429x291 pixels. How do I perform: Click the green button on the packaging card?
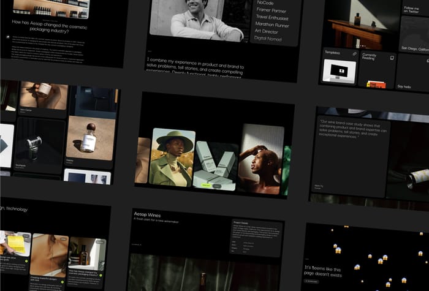point(207,185)
